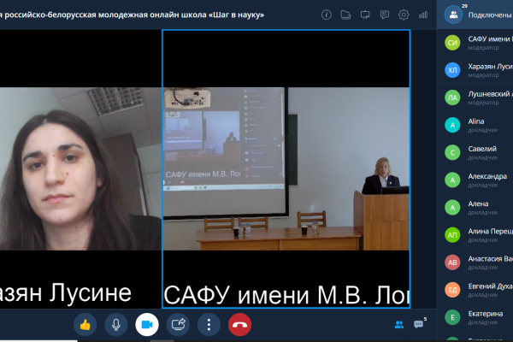Click the green СИ avatar of САФУ
Screen dimensions: 513x342
[452, 43]
